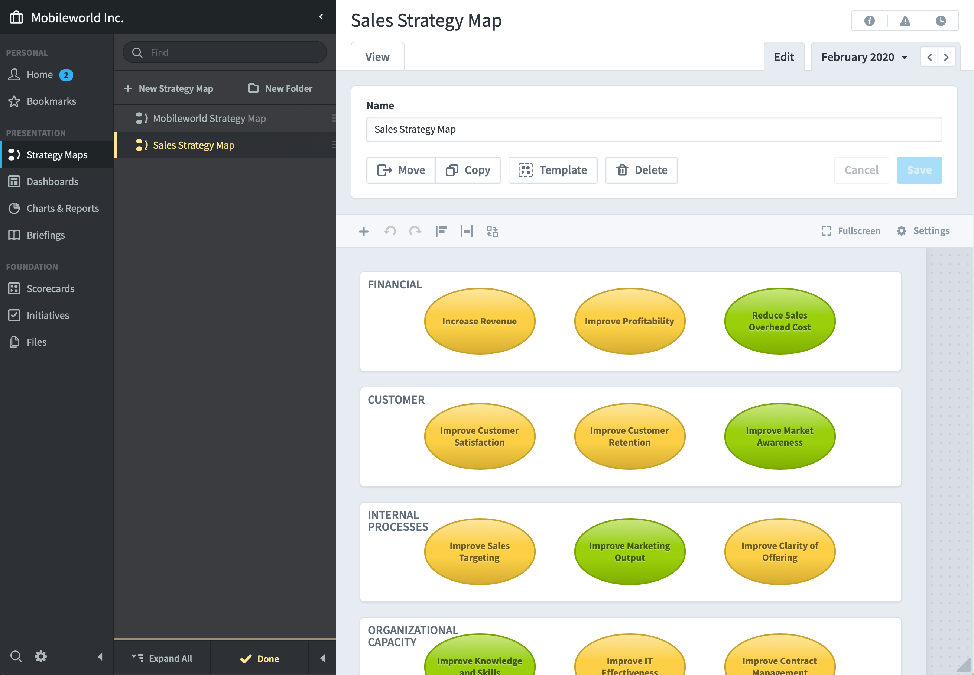Image resolution: width=974 pixels, height=675 pixels.
Task: Select the Improve Customer Retention bubble
Action: [630, 436]
